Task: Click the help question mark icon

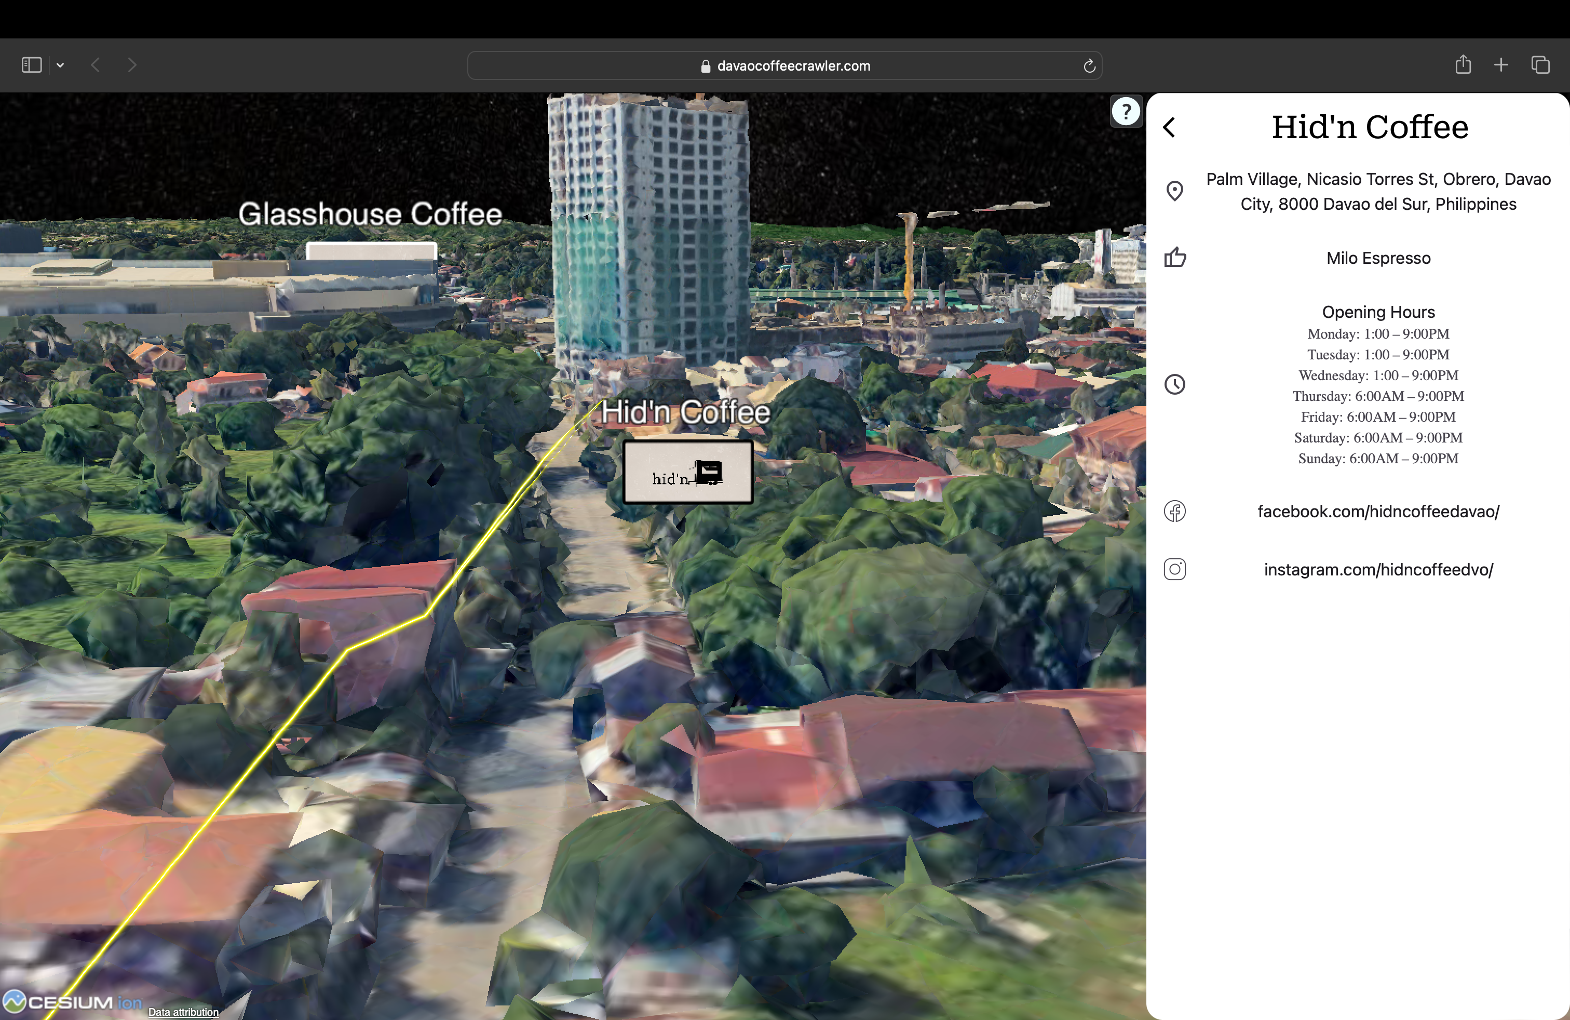Action: [x=1126, y=112]
